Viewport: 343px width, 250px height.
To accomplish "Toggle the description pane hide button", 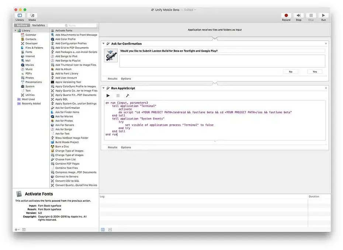I will click(x=24, y=229).
